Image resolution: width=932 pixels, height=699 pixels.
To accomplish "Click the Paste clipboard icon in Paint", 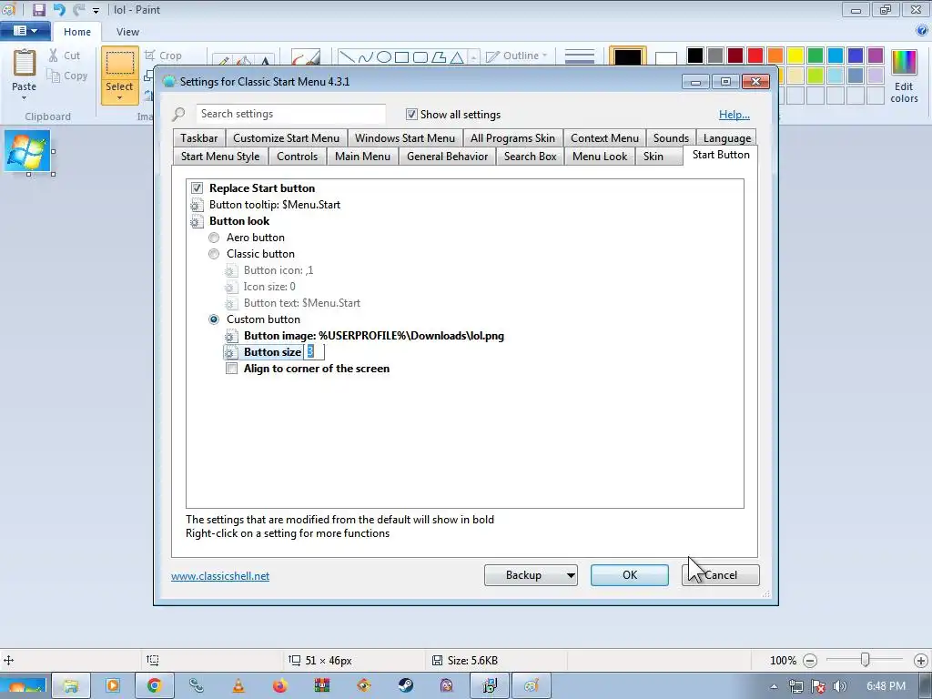I will pyautogui.click(x=25, y=63).
